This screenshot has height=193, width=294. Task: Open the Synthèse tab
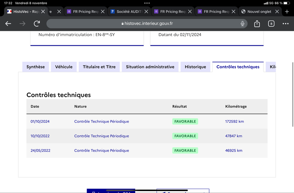[x=36, y=67]
